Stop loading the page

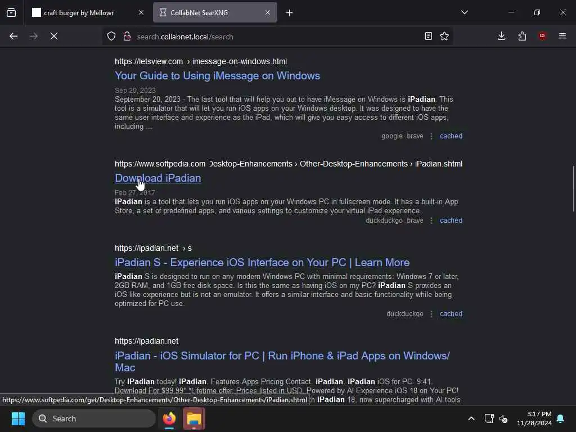[54, 36]
